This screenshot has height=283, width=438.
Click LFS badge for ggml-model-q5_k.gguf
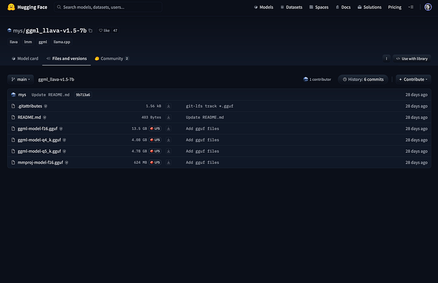(x=155, y=151)
